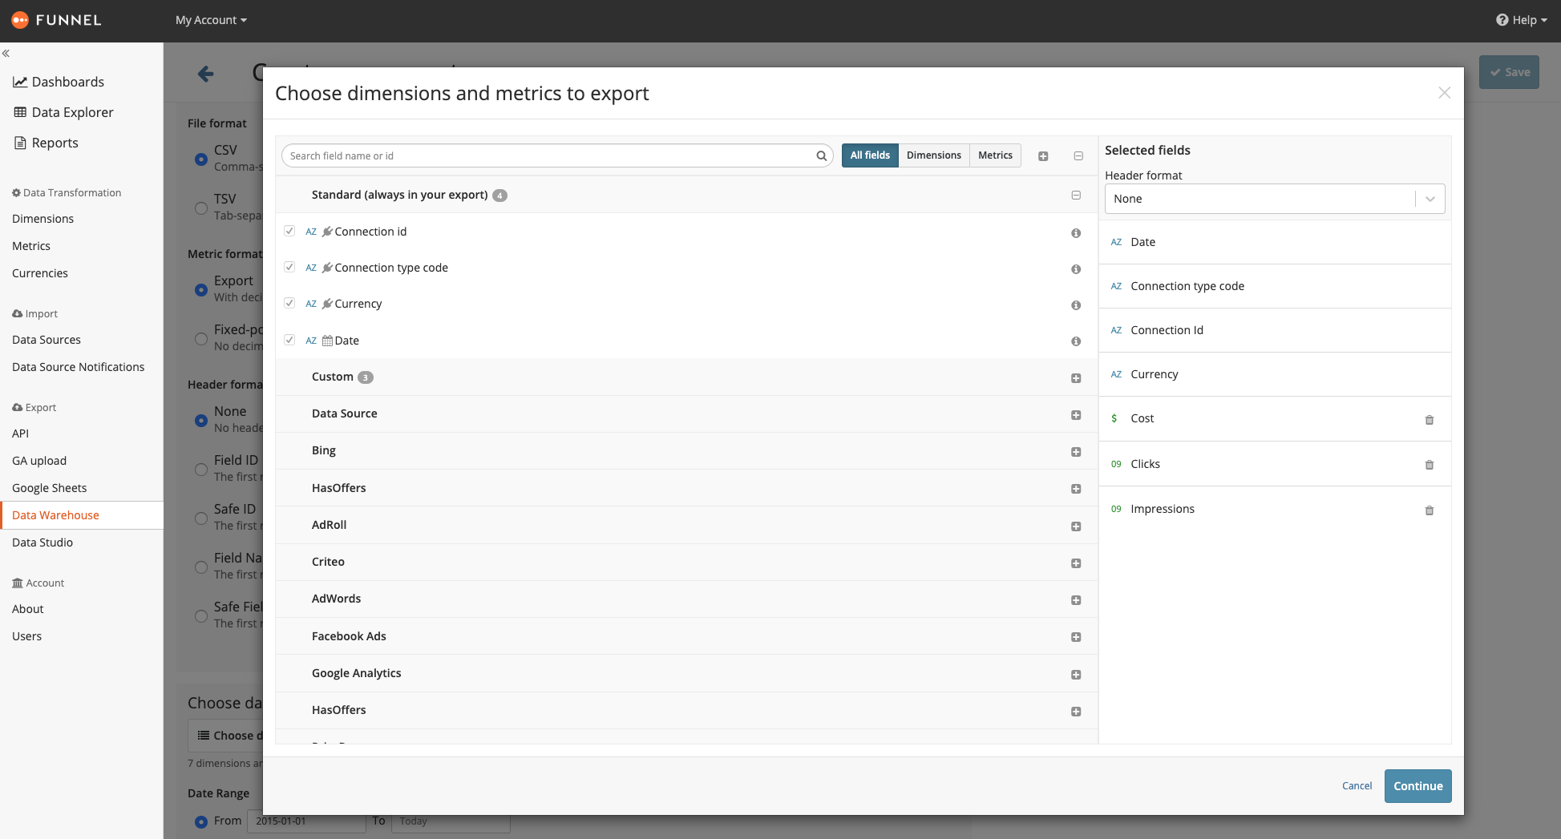Click the search magnifier icon
The image size is (1561, 839).
821,156
